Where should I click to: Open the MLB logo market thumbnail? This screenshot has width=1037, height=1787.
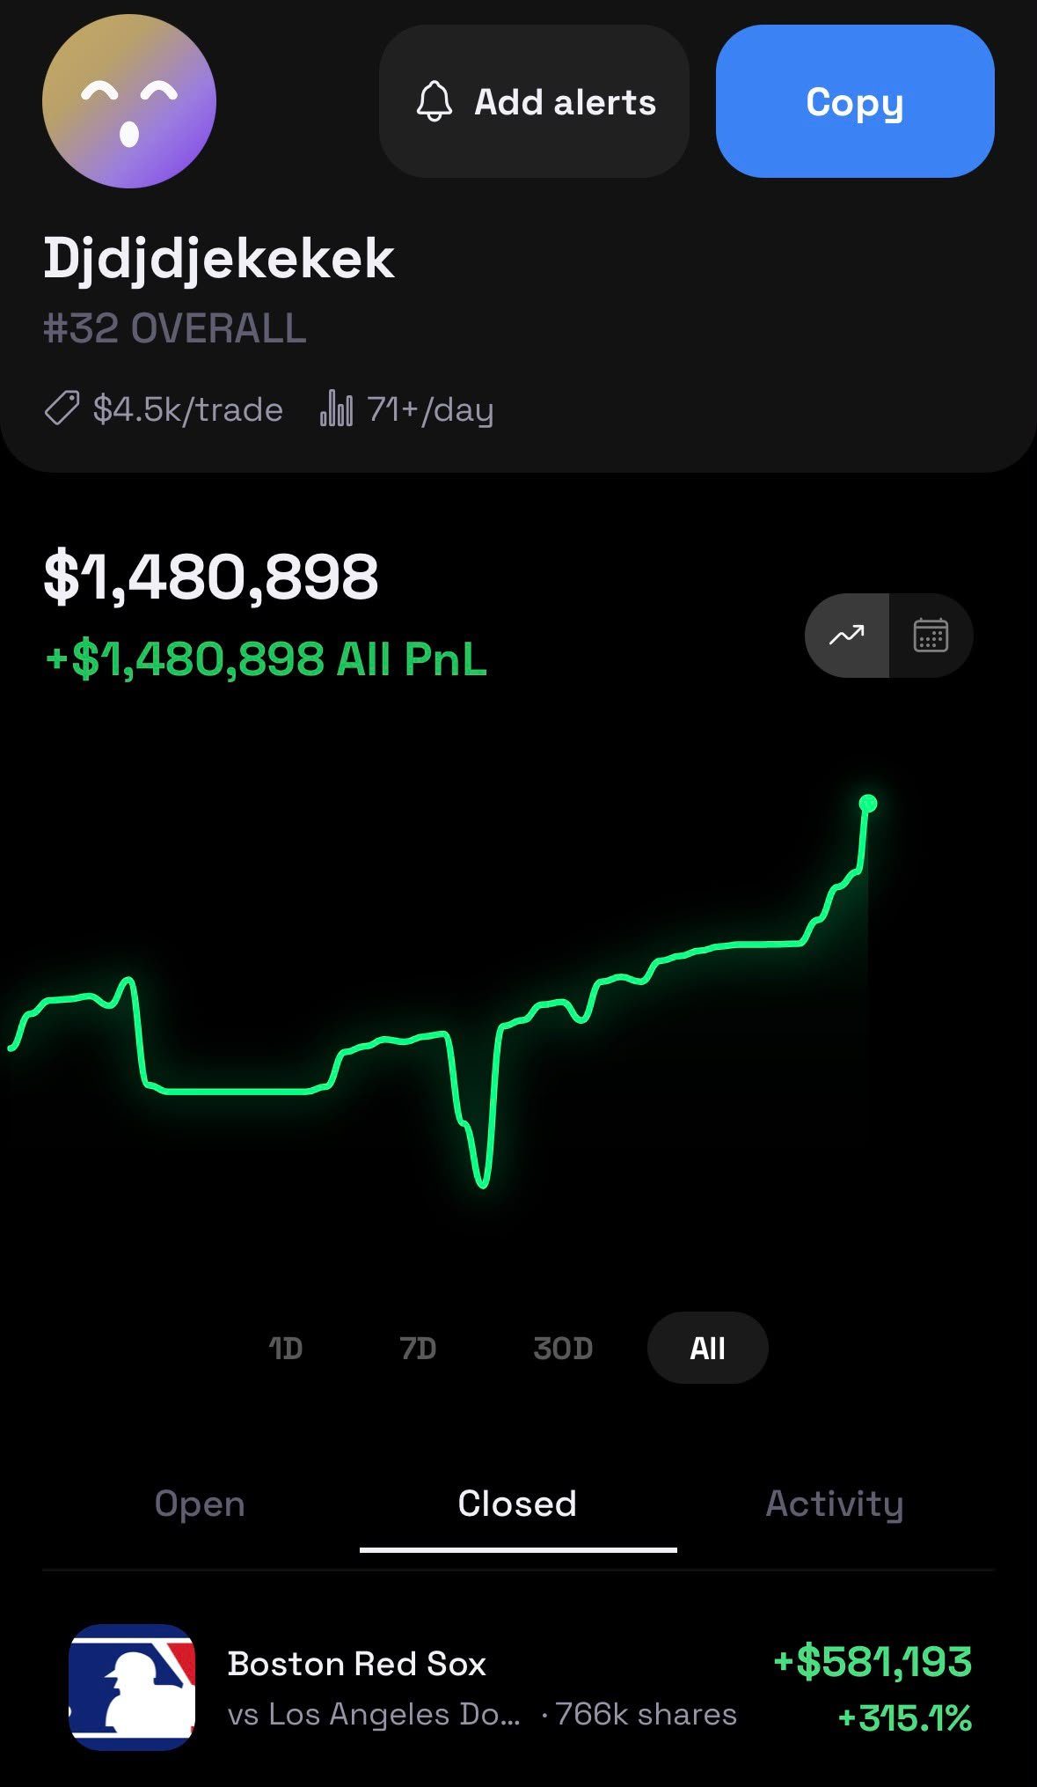(132, 1687)
